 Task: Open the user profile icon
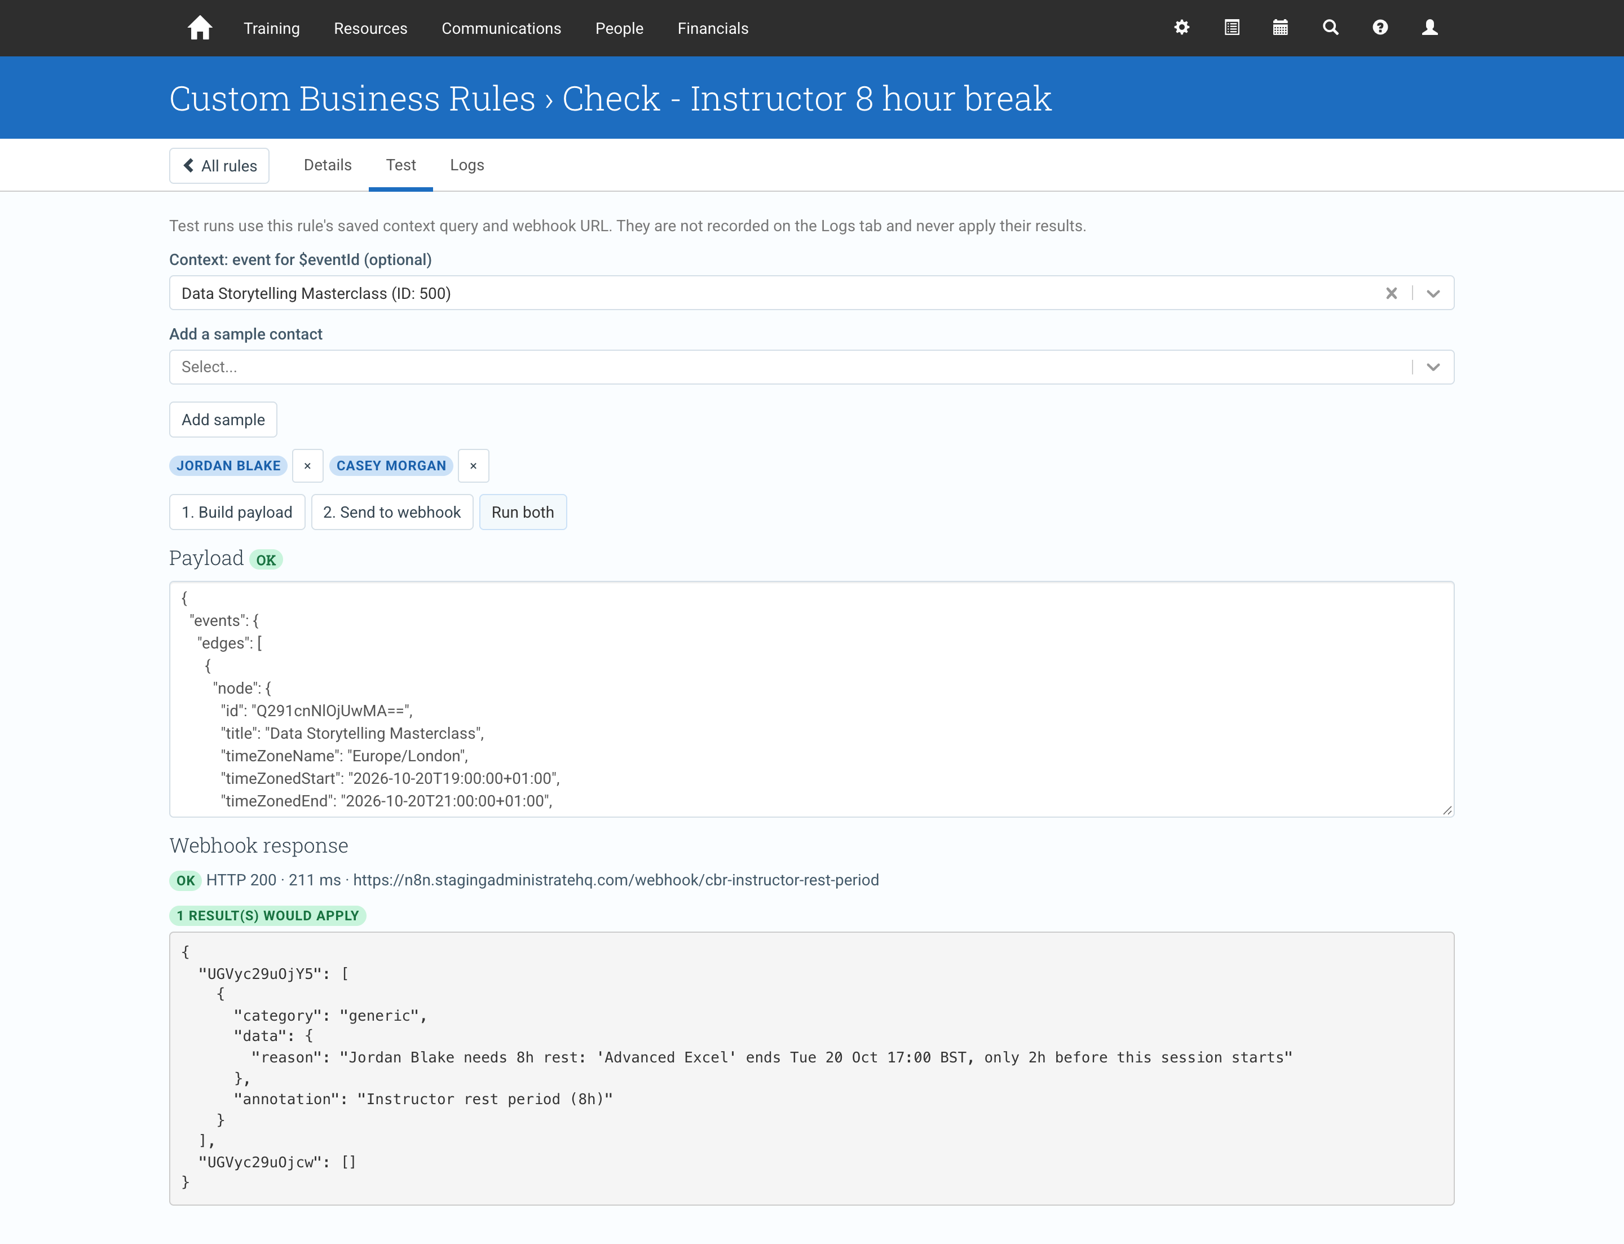click(x=1430, y=28)
